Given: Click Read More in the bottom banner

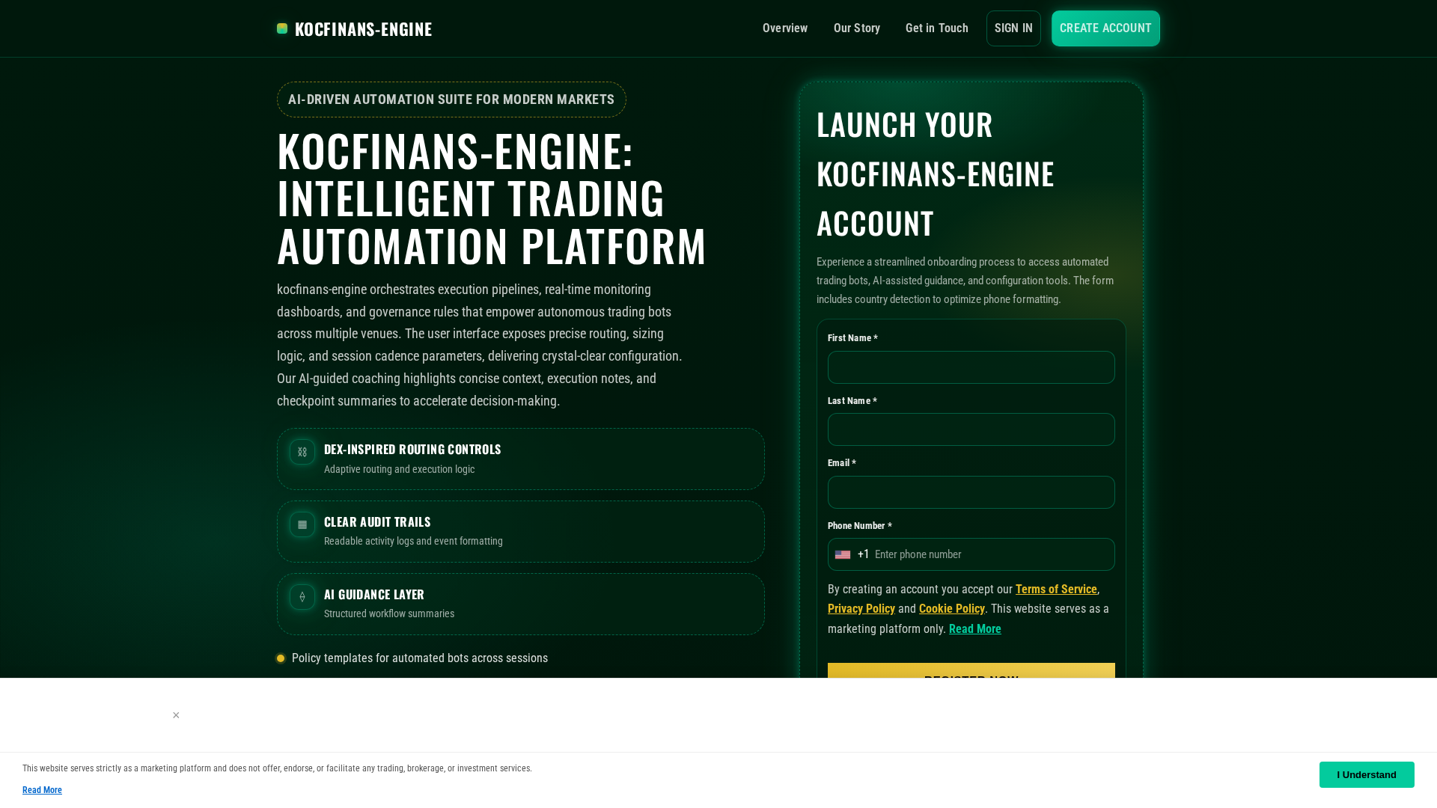Looking at the screenshot, I should [42, 790].
